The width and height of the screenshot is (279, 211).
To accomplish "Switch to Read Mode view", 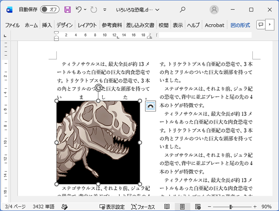I will coord(167,207).
